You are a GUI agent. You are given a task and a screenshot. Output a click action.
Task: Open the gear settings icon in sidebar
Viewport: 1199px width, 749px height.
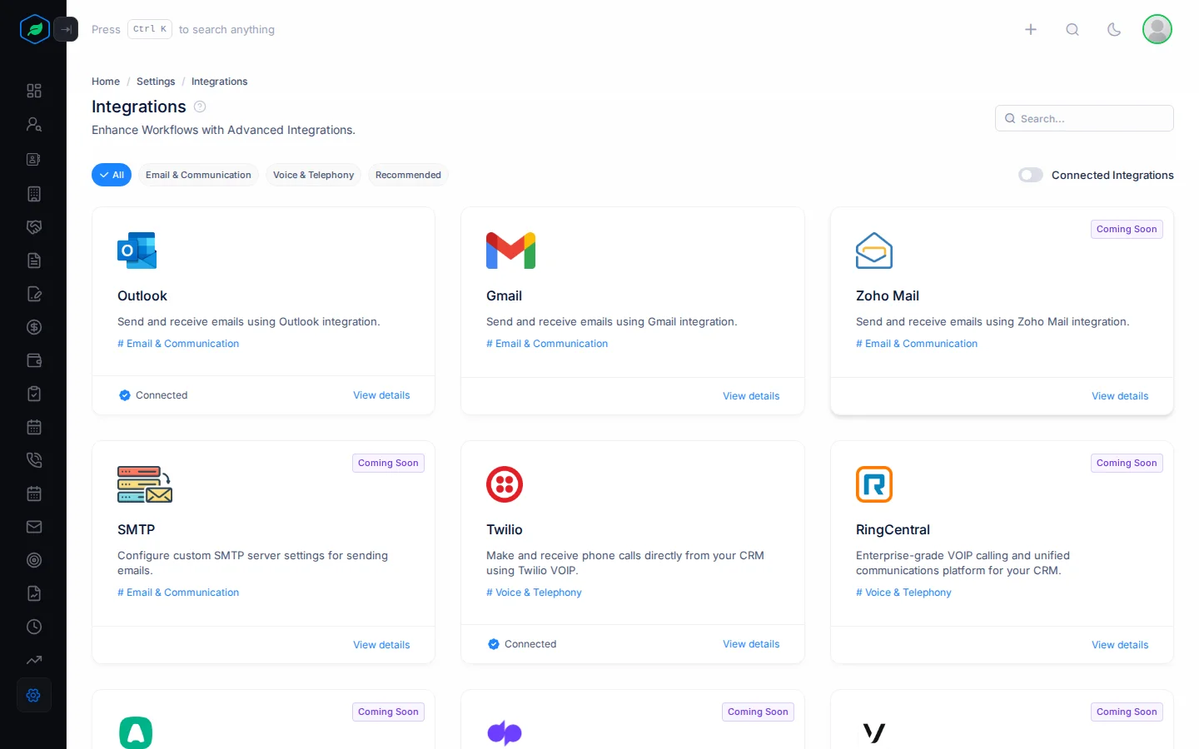[34, 695]
